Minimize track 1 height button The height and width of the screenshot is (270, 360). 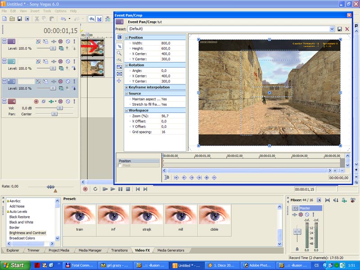click(x=4, y=40)
